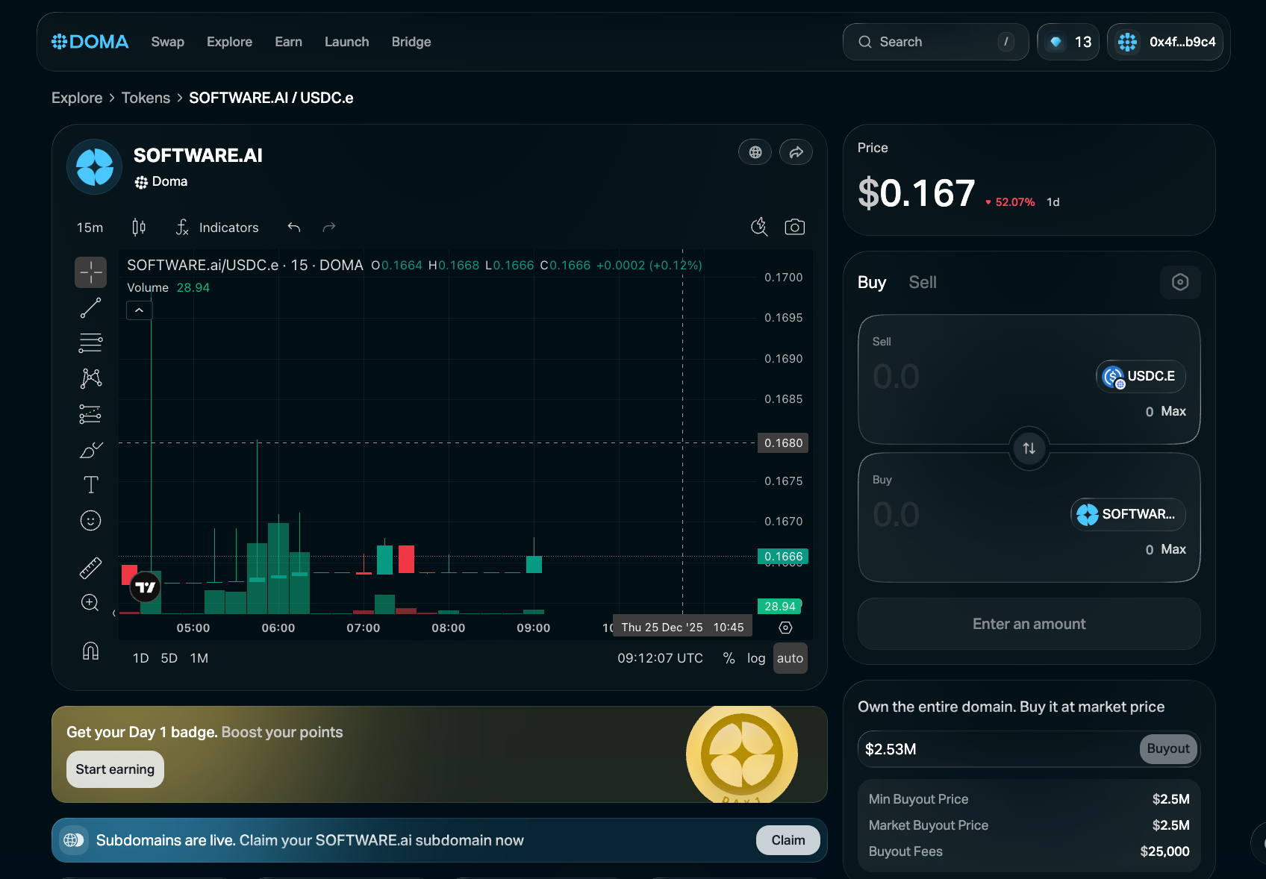This screenshot has width=1266, height=879.
Task: Collapse the chart legend chevron
Action: click(140, 310)
